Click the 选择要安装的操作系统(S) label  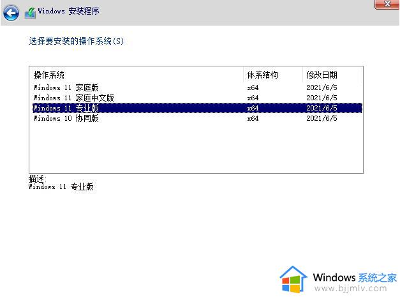pyautogui.click(x=77, y=41)
